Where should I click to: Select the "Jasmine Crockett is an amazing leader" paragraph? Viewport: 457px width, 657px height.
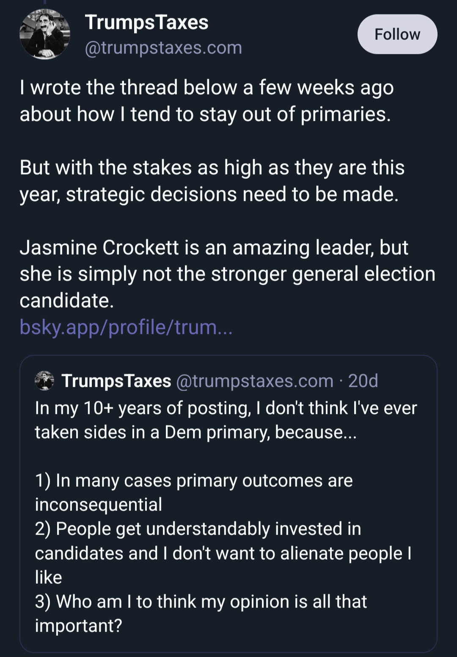pos(227,274)
